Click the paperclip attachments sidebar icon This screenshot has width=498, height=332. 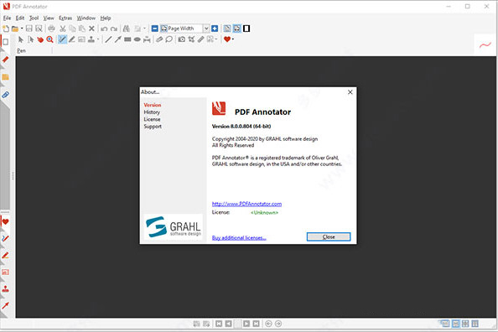(5, 95)
